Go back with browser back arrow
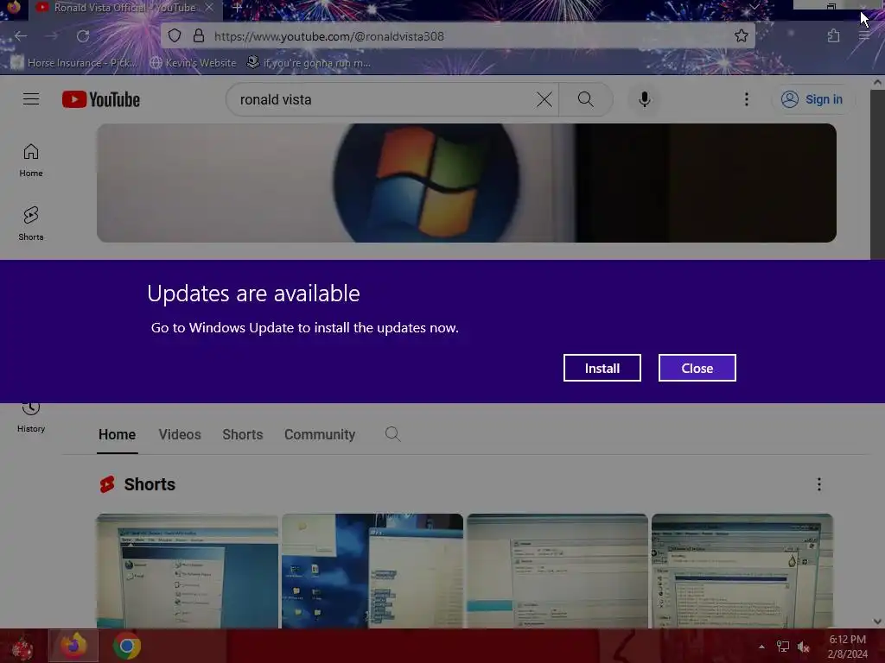Screen dimensions: 885x663 pyautogui.click(x=21, y=36)
